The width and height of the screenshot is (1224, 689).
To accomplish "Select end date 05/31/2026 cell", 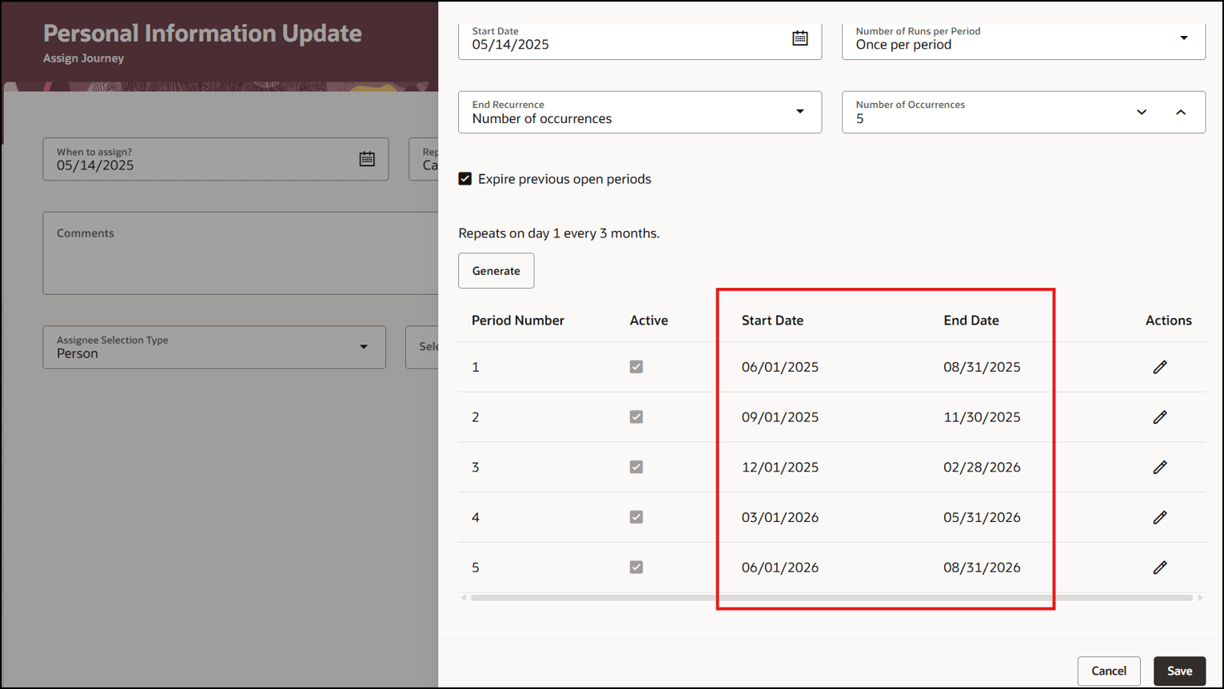I will (x=982, y=517).
